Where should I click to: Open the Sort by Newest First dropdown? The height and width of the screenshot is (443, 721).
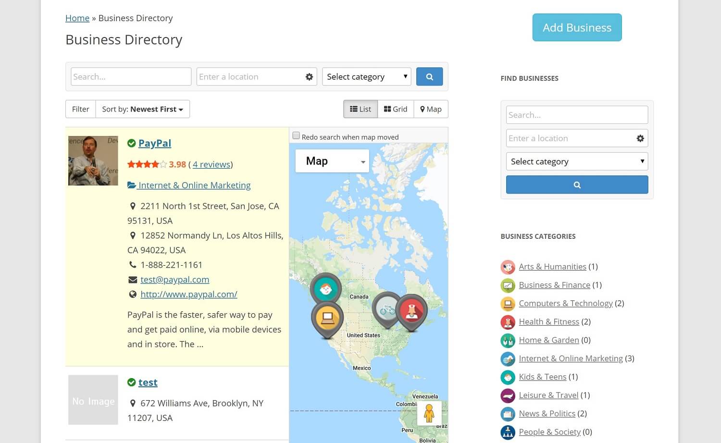pos(143,109)
